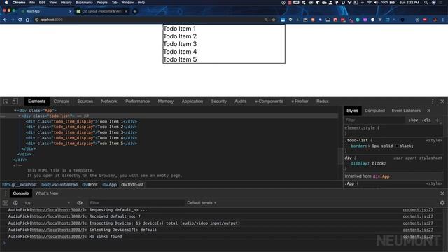
Task: Select the Todo Item 3 div in Elements tree
Action: pos(81,132)
